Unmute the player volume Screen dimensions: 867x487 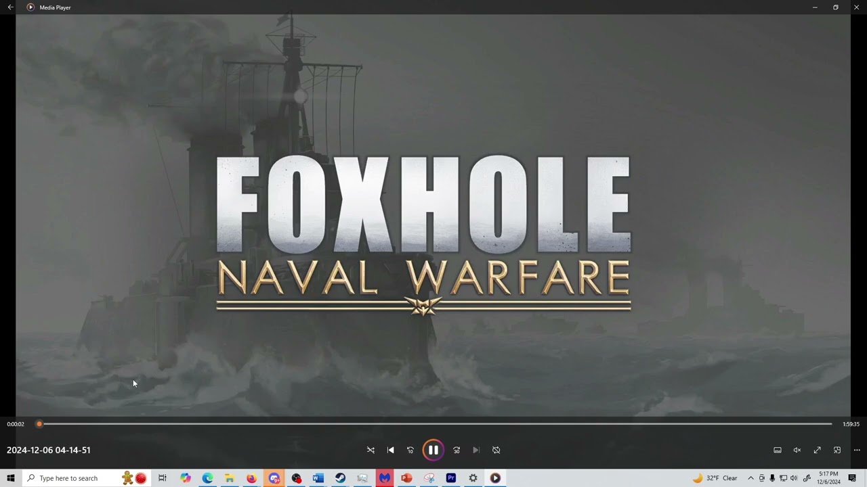(x=797, y=450)
